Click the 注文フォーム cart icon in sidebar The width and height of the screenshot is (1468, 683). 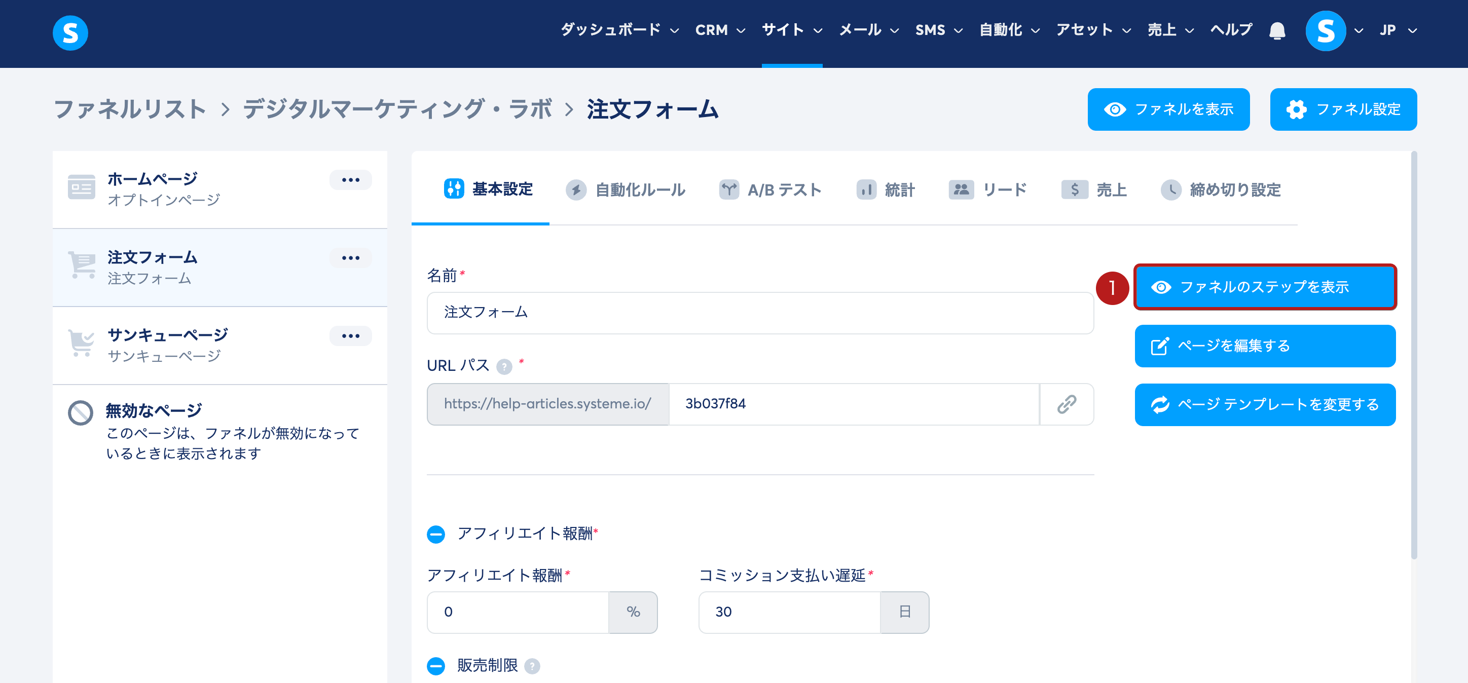(82, 265)
